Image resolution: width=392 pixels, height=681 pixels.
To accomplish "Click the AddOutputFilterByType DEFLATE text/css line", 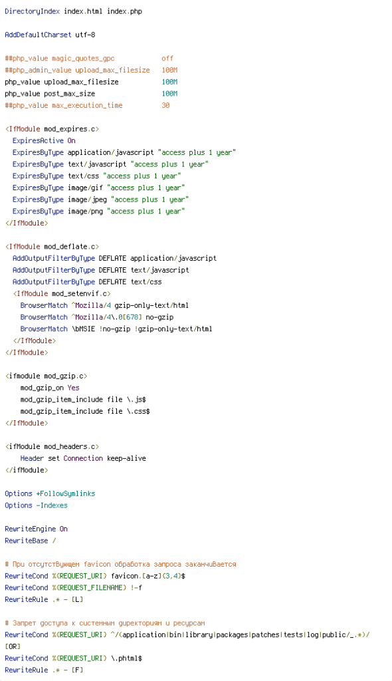I will (87, 282).
